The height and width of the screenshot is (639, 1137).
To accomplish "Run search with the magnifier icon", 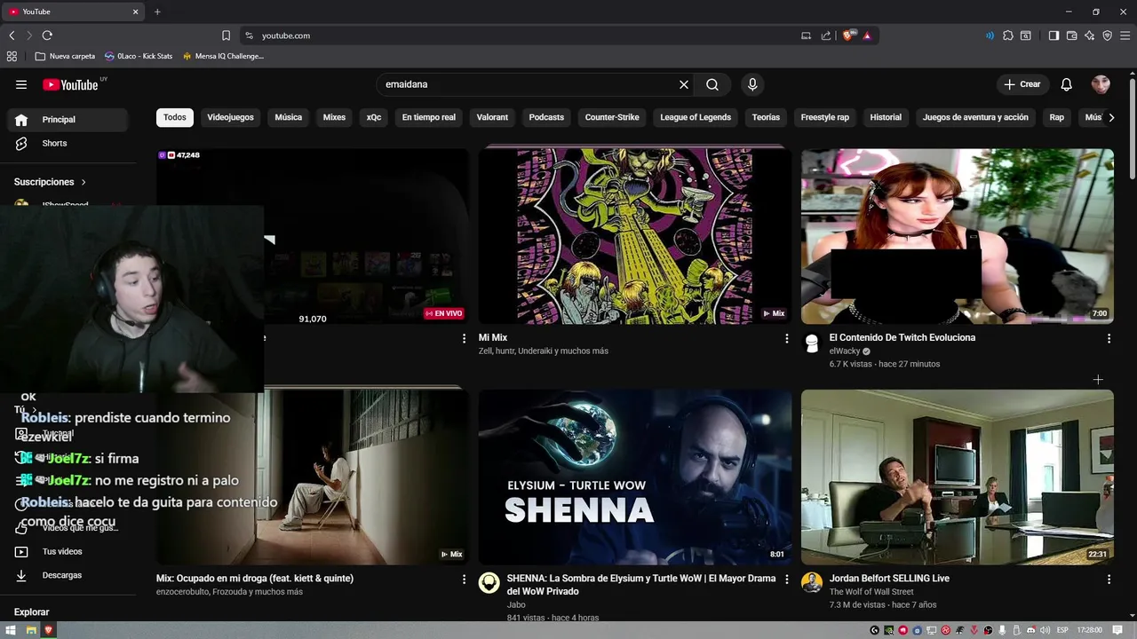I will tap(712, 84).
